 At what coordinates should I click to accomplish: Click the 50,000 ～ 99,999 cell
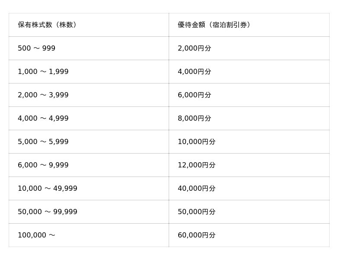pos(48,212)
